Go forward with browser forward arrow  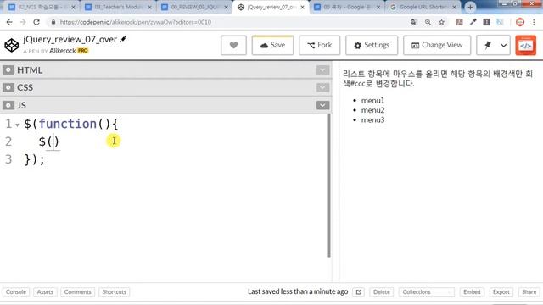(x=23, y=22)
